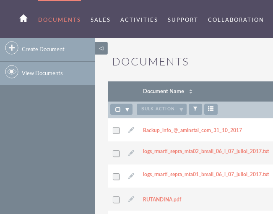
Task: Edit RUTANDINA.pdf via pencil icon
Action: tap(131, 199)
